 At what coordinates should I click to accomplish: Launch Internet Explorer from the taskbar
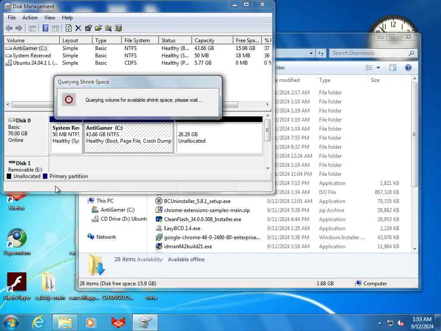[38, 322]
